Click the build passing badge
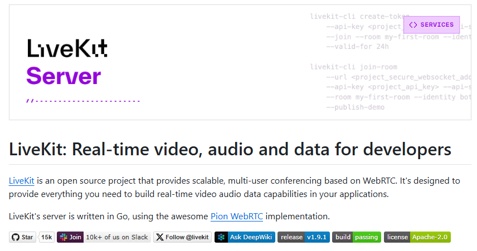Viewport: 477px width, 251px height. coord(357,237)
